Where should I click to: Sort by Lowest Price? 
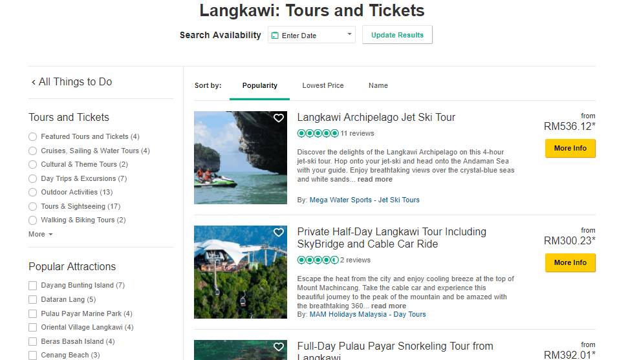click(323, 85)
